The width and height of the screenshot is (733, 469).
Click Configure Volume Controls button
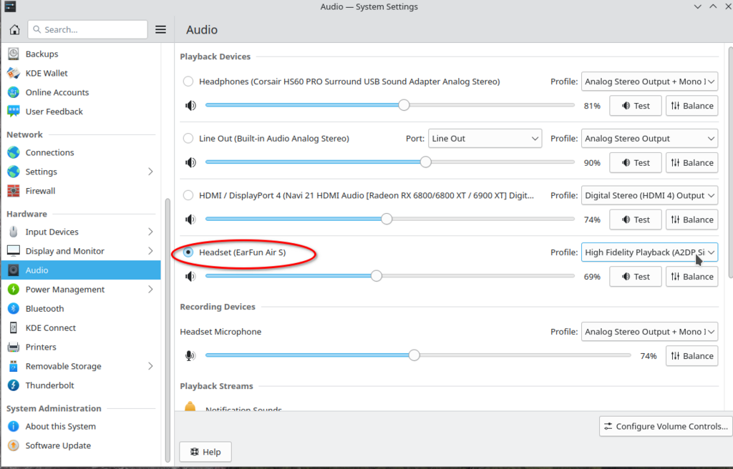point(666,426)
